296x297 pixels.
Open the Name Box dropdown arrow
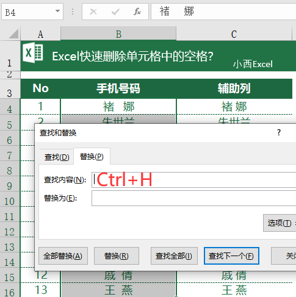58,11
